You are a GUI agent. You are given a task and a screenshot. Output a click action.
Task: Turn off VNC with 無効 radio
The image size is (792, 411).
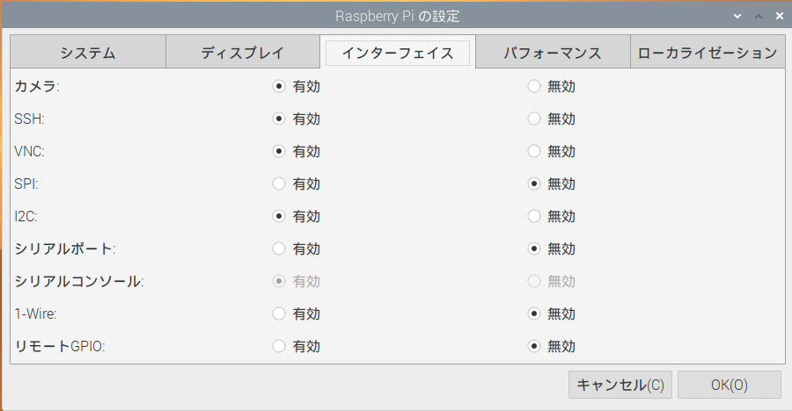[533, 151]
